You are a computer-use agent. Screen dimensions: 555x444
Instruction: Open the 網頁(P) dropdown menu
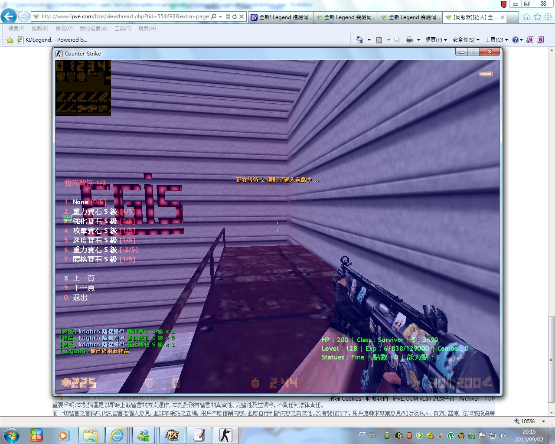tap(436, 40)
